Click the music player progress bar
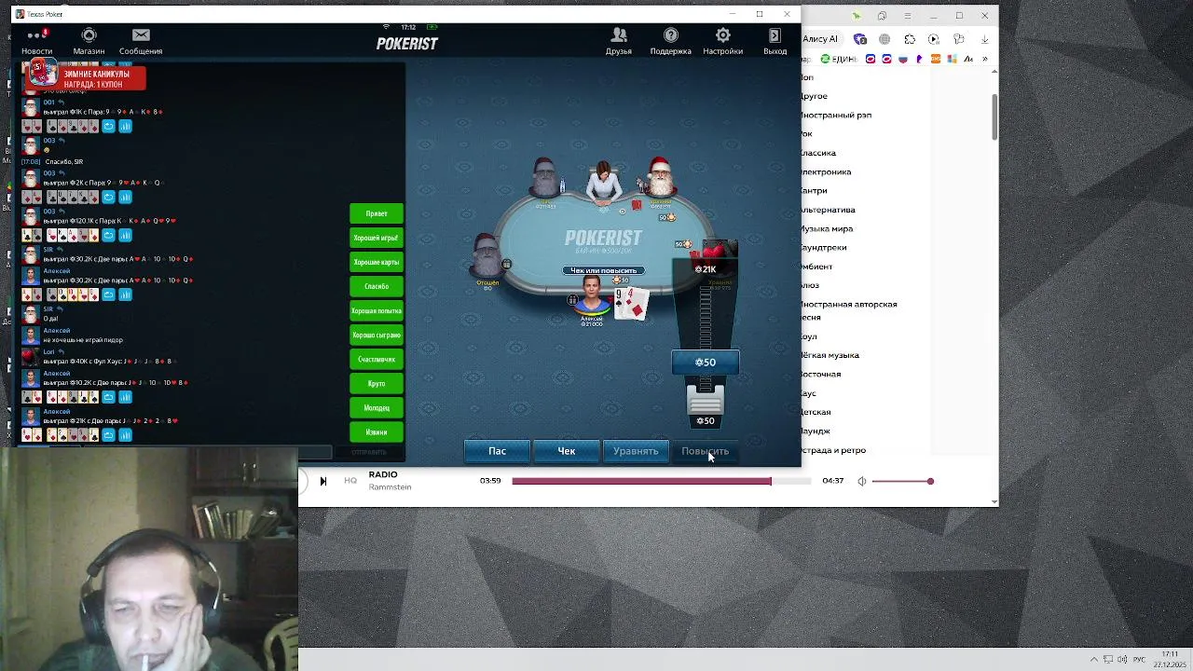 (x=660, y=481)
